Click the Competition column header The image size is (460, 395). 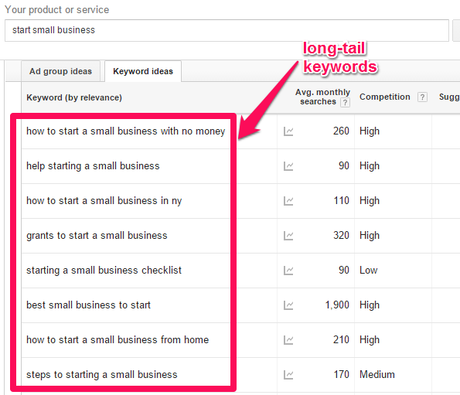pyautogui.click(x=384, y=97)
